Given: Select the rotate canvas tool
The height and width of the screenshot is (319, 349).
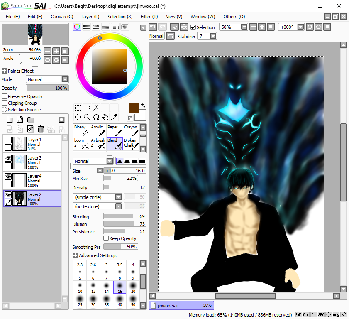Looking at the screenshot, I should (96, 117).
